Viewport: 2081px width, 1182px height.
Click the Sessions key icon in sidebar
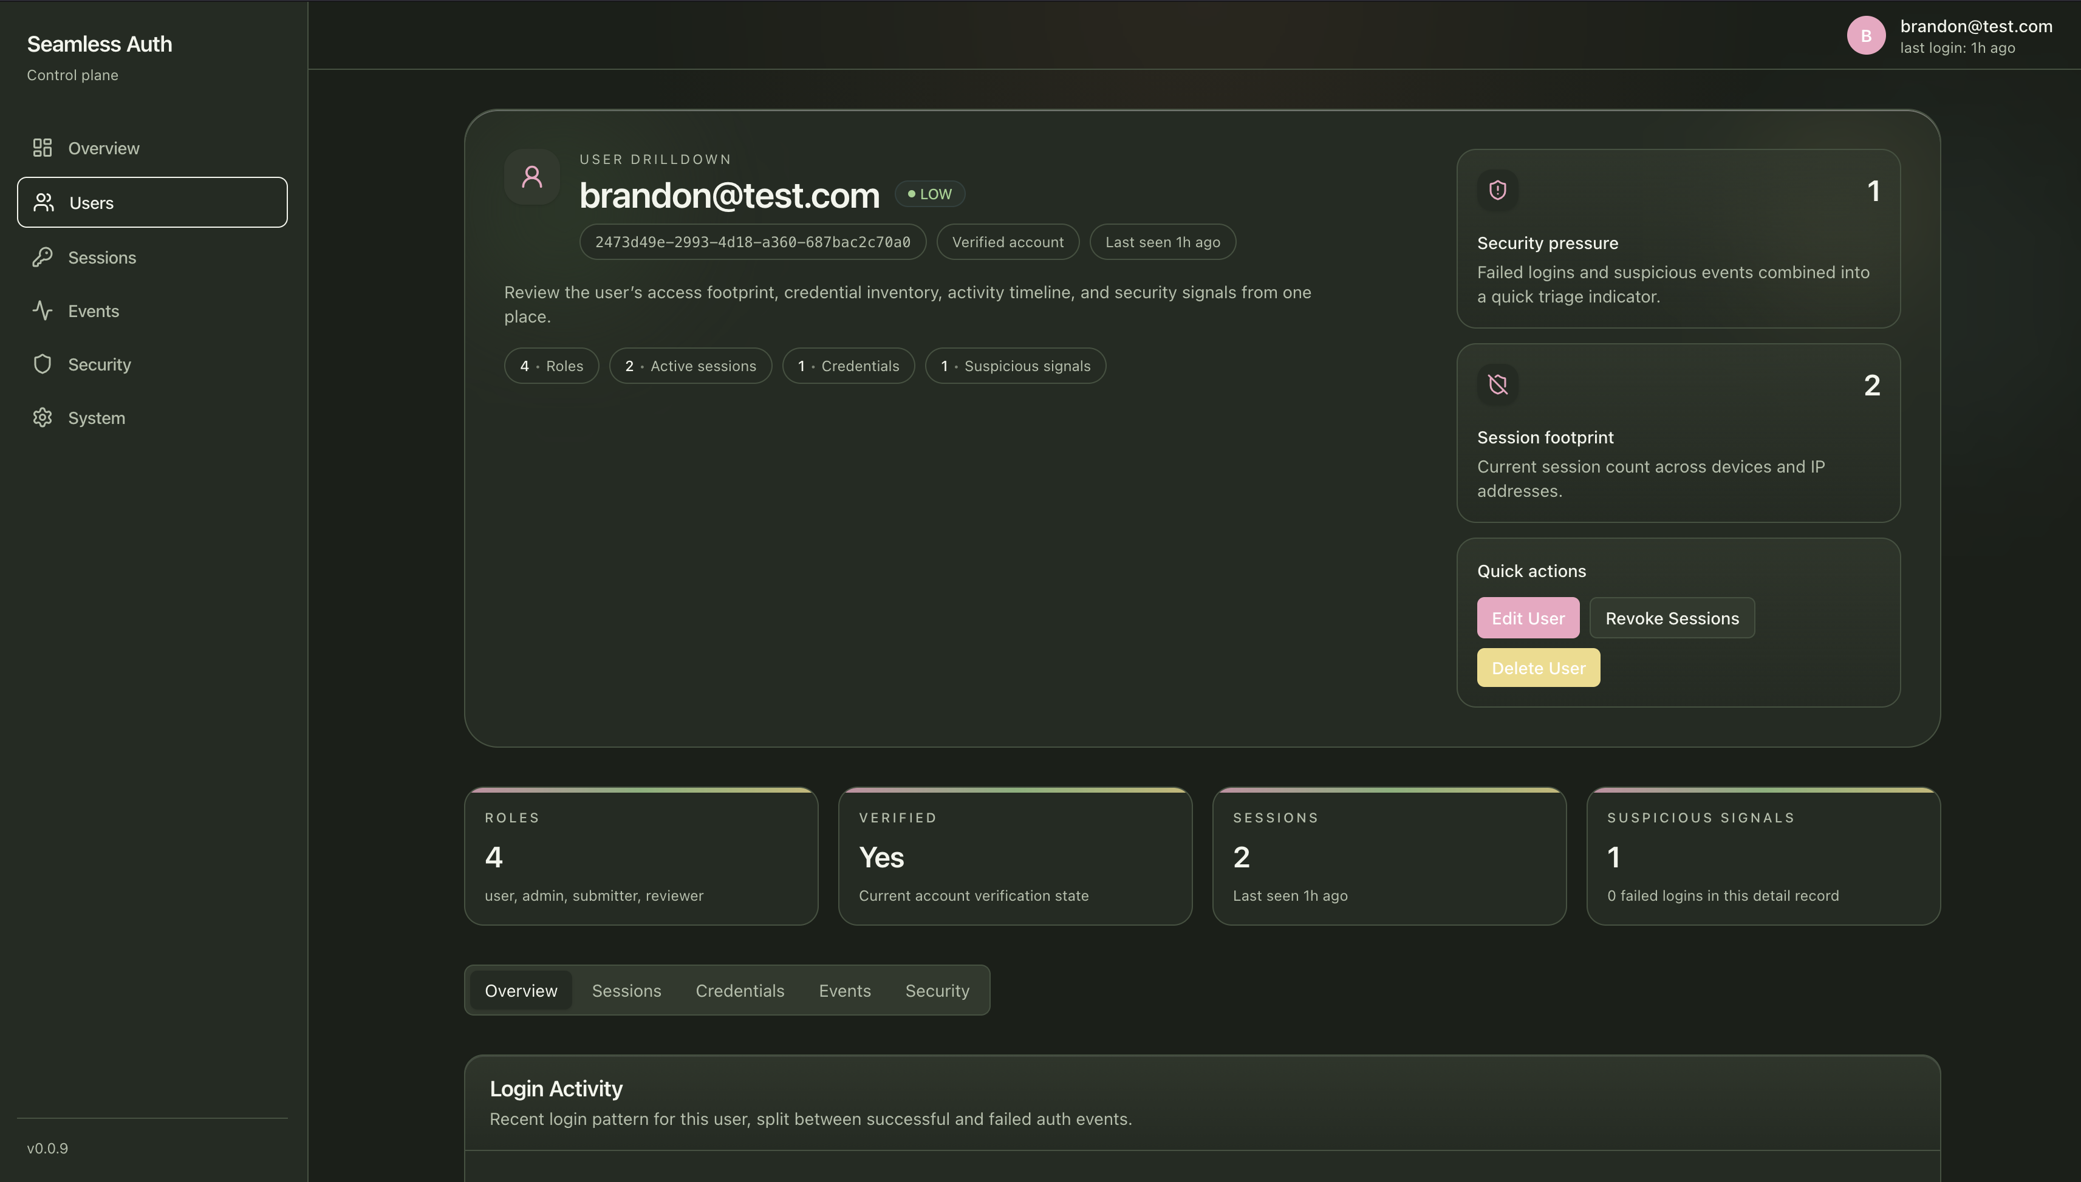point(42,256)
